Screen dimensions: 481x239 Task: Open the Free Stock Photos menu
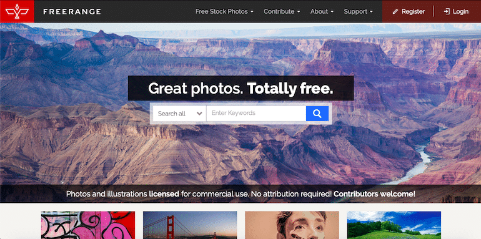224,11
